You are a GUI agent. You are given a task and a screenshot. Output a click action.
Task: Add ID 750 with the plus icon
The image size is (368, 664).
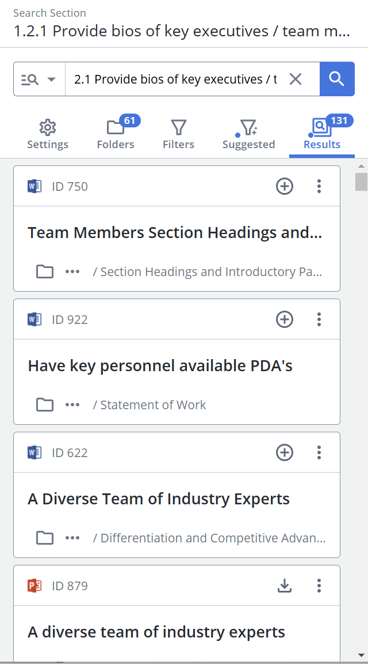coord(285,186)
